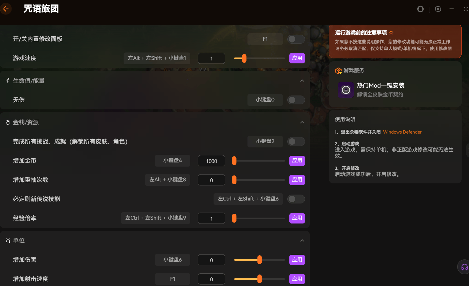Collapse the 单位 section chevron
The image size is (469, 286).
pyautogui.click(x=302, y=241)
